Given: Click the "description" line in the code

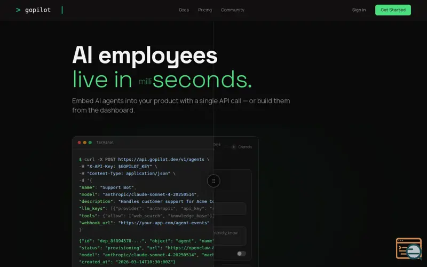Looking at the screenshot, I should pyautogui.click(x=146, y=202).
